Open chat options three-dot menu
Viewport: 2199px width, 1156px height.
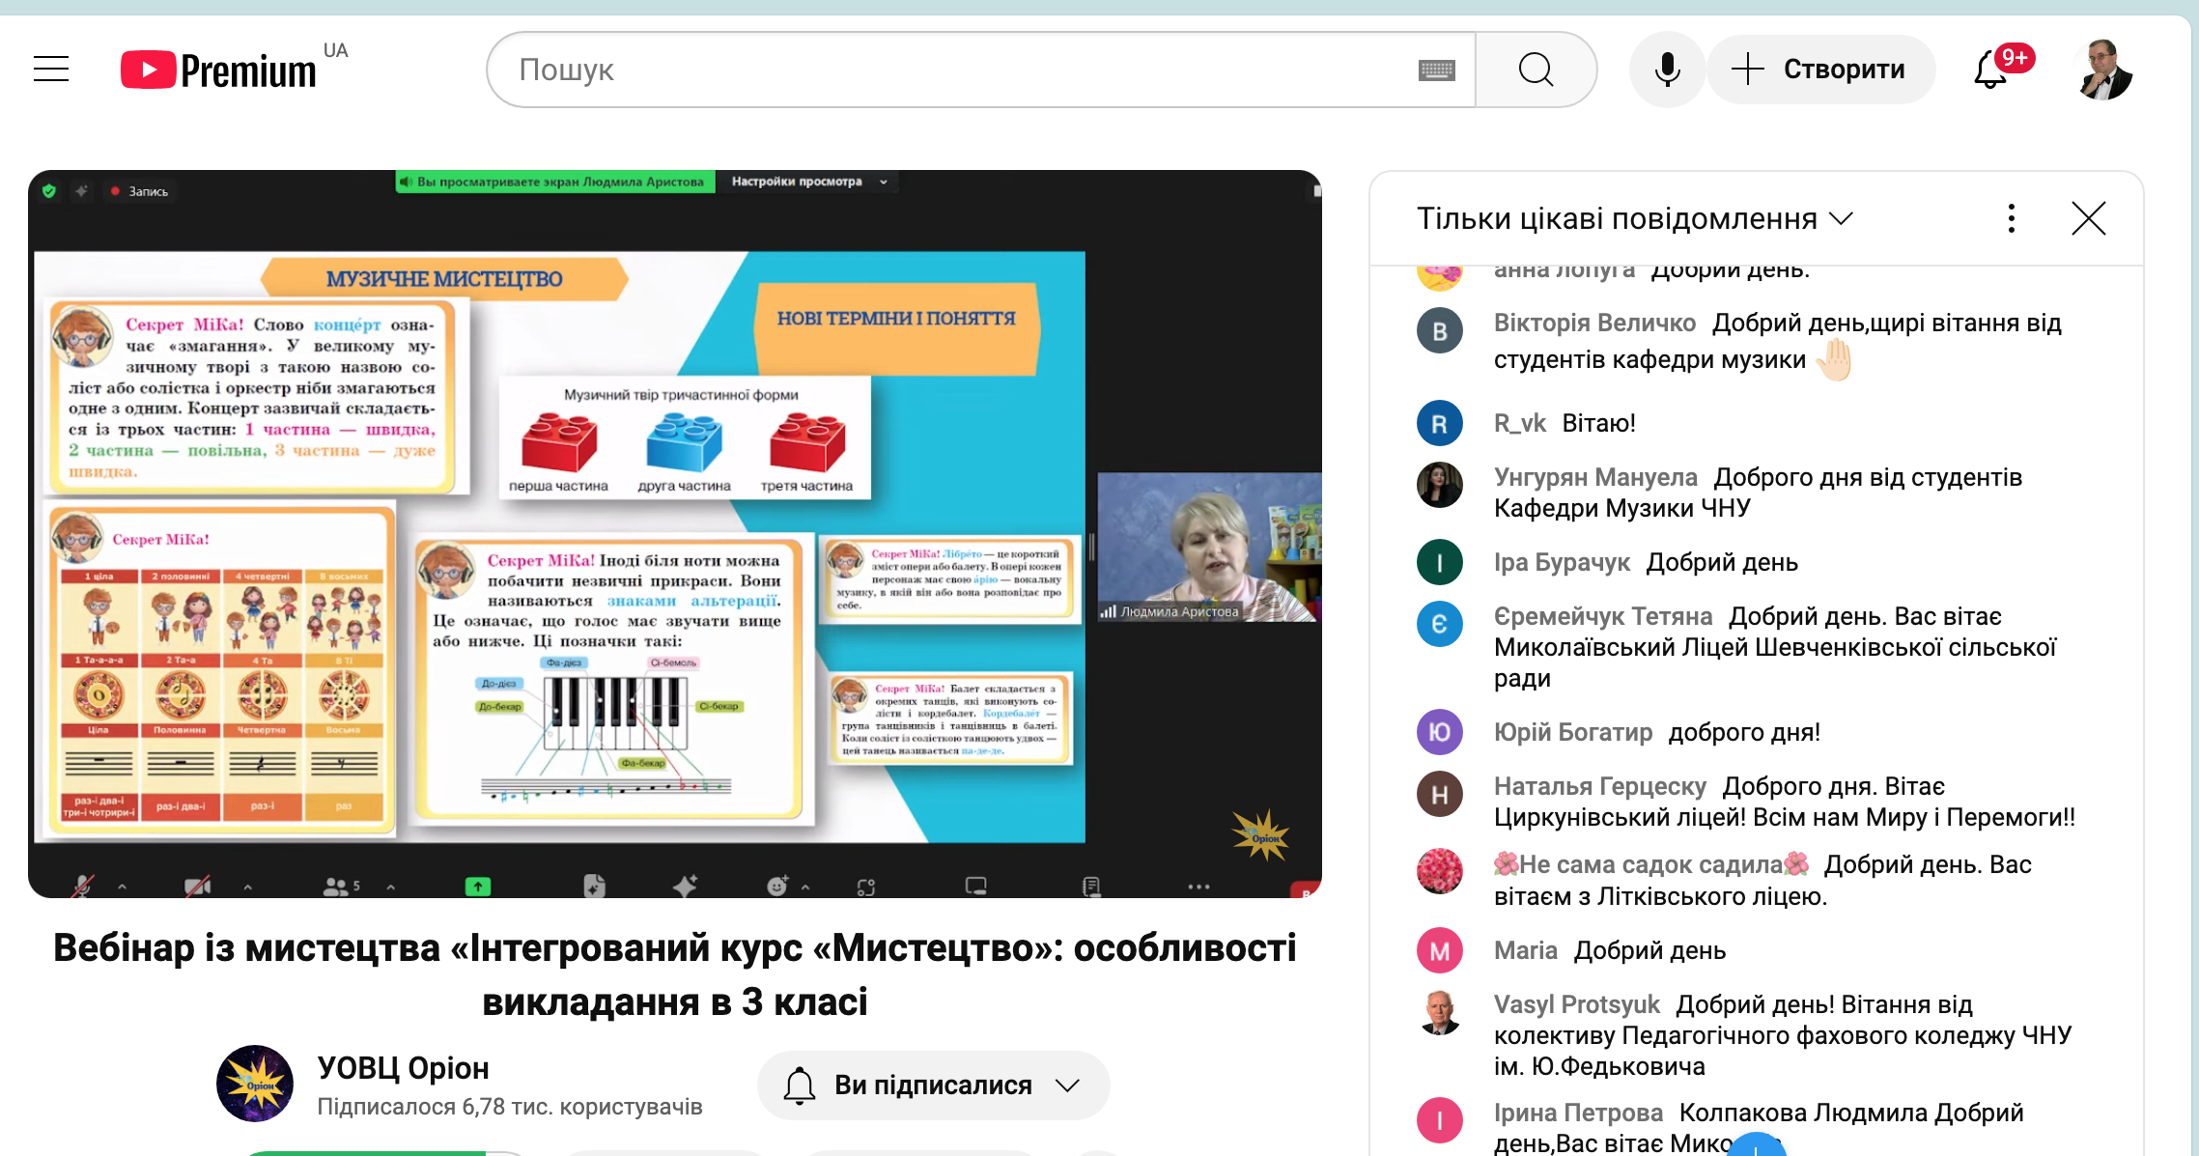tap(2012, 219)
